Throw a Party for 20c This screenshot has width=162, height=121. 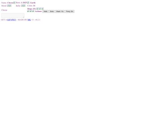pos(70,11)
